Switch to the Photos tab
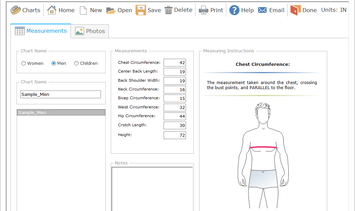 [90, 31]
